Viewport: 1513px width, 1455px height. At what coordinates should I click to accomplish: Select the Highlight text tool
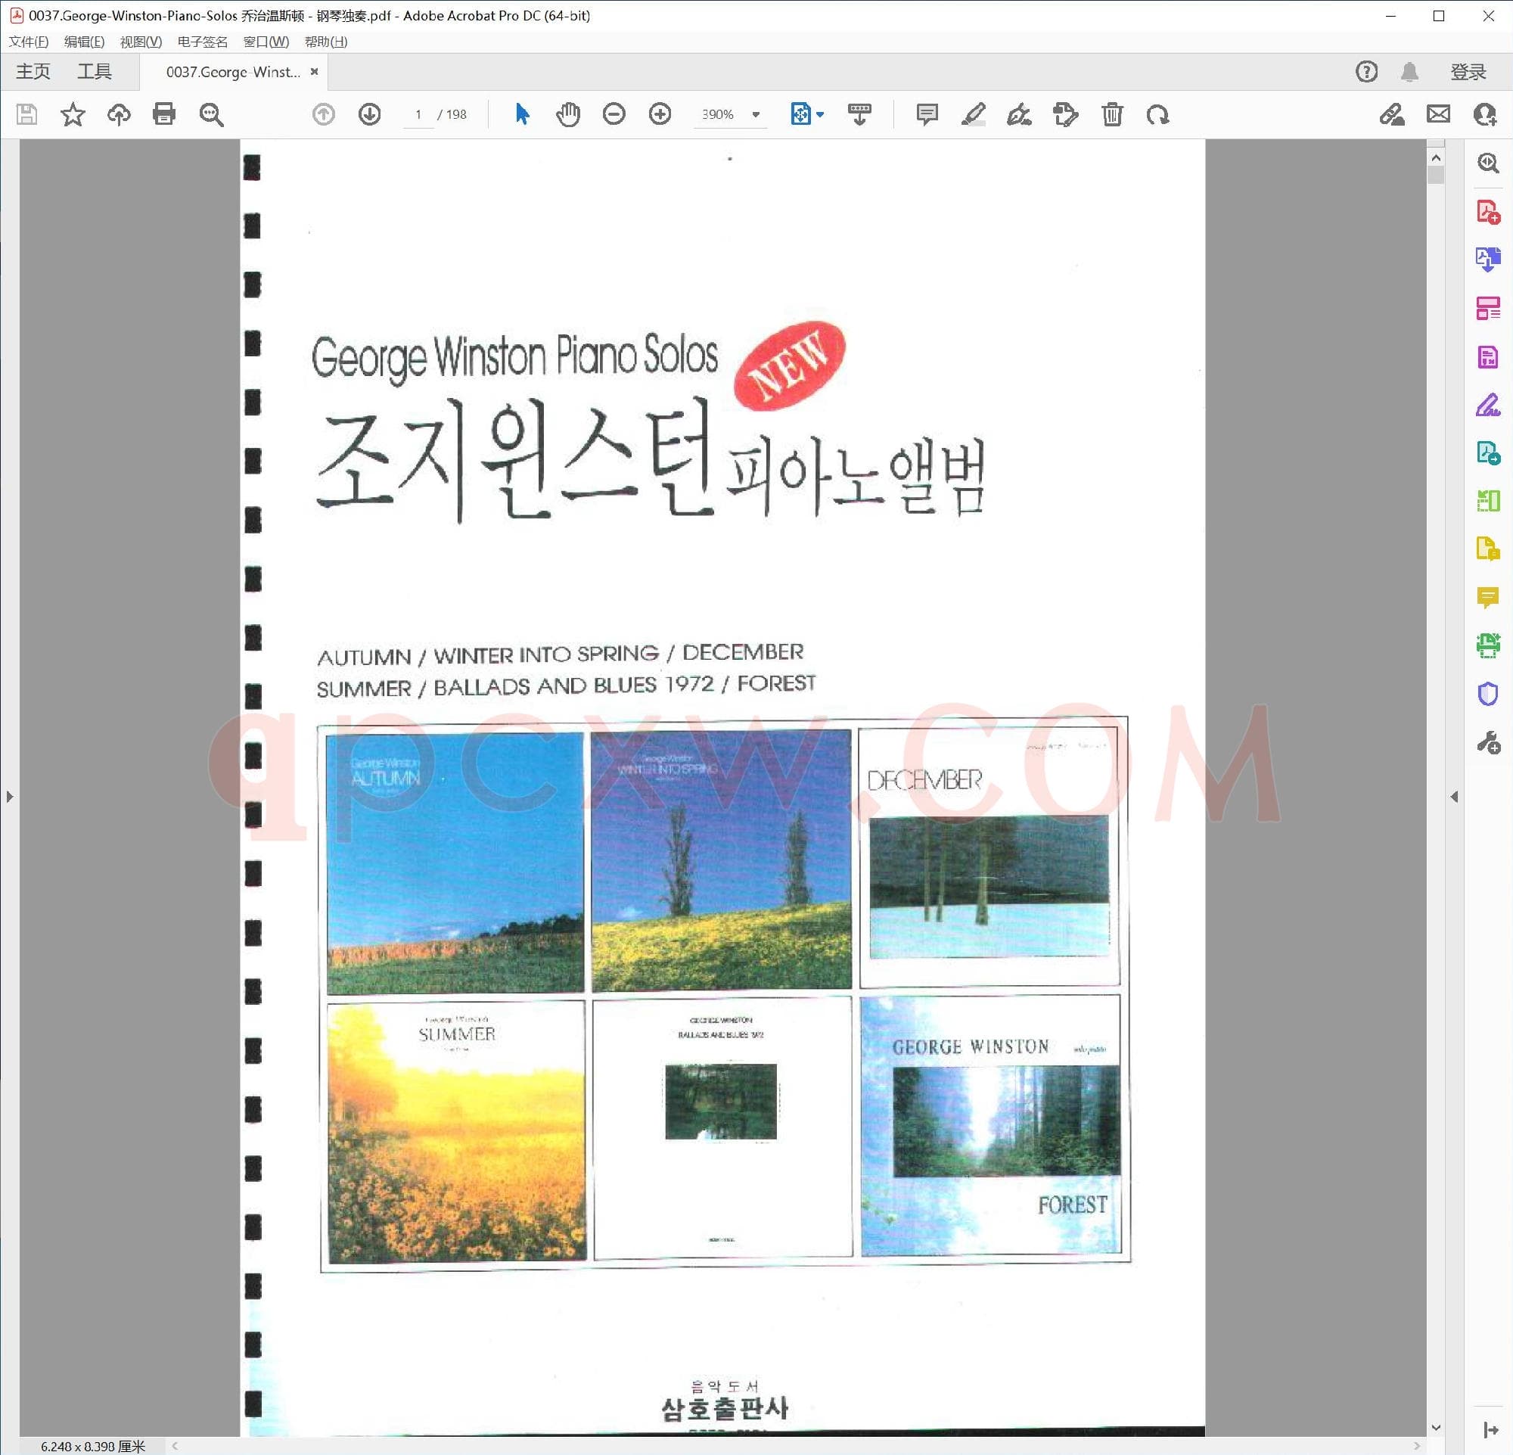point(973,114)
